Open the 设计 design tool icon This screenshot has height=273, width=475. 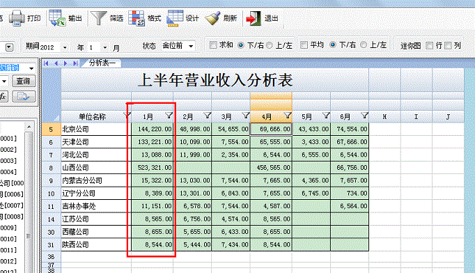(175, 18)
